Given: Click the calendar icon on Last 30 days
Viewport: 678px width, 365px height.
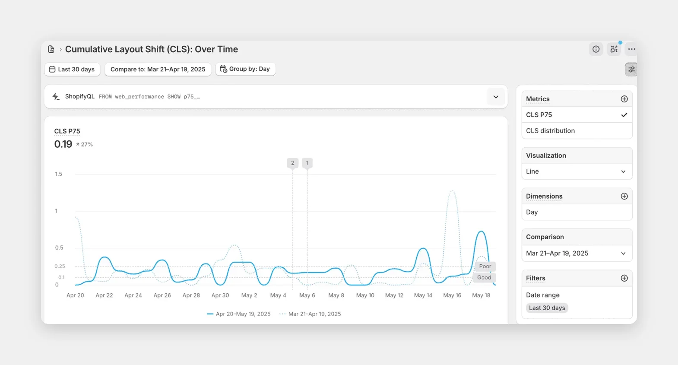Looking at the screenshot, I should pos(52,69).
